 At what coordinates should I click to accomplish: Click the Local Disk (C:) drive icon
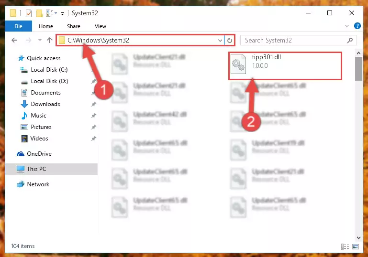(24, 70)
